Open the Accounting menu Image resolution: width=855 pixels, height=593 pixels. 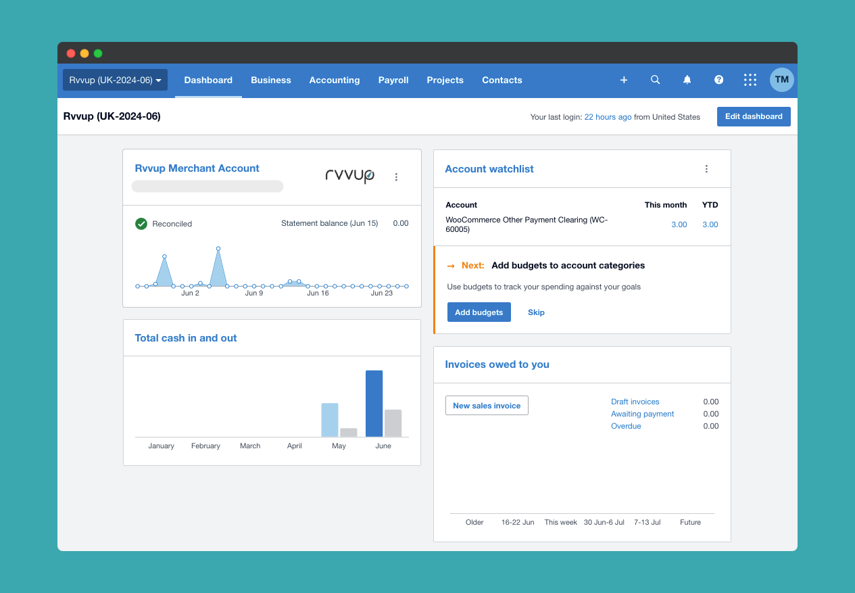pyautogui.click(x=334, y=80)
